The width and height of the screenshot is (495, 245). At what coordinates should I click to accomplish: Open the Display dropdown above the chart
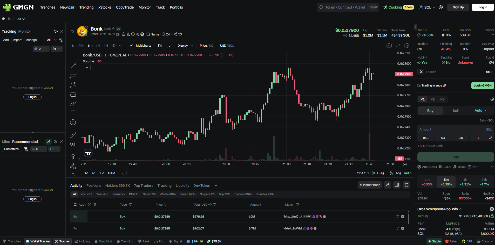[185, 46]
